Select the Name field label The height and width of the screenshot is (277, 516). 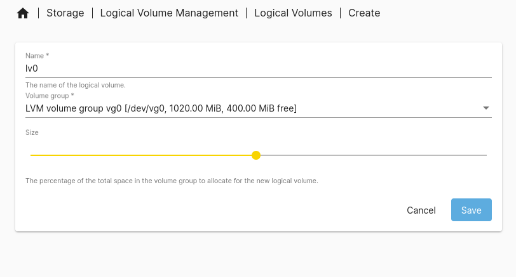pyautogui.click(x=37, y=56)
